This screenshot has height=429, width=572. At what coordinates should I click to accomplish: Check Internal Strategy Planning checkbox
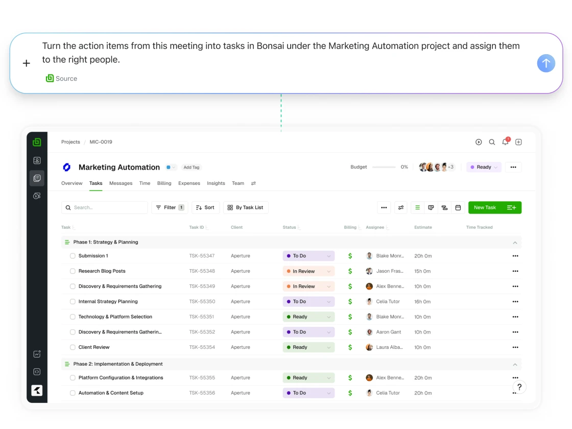[x=73, y=302]
